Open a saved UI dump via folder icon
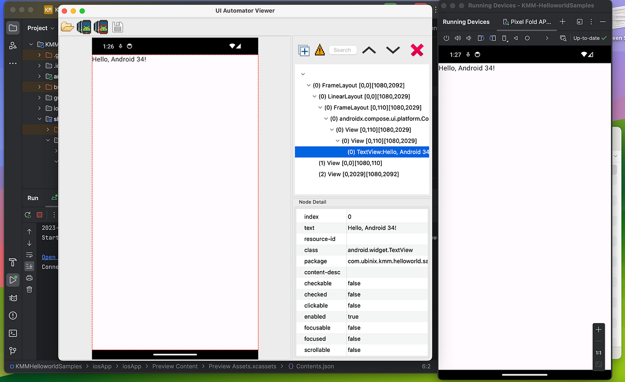 (x=67, y=27)
